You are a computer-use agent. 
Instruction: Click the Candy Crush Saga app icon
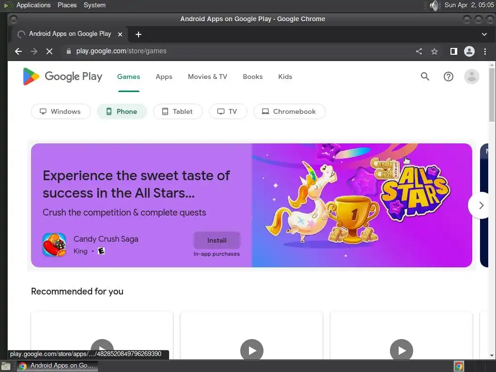(54, 245)
